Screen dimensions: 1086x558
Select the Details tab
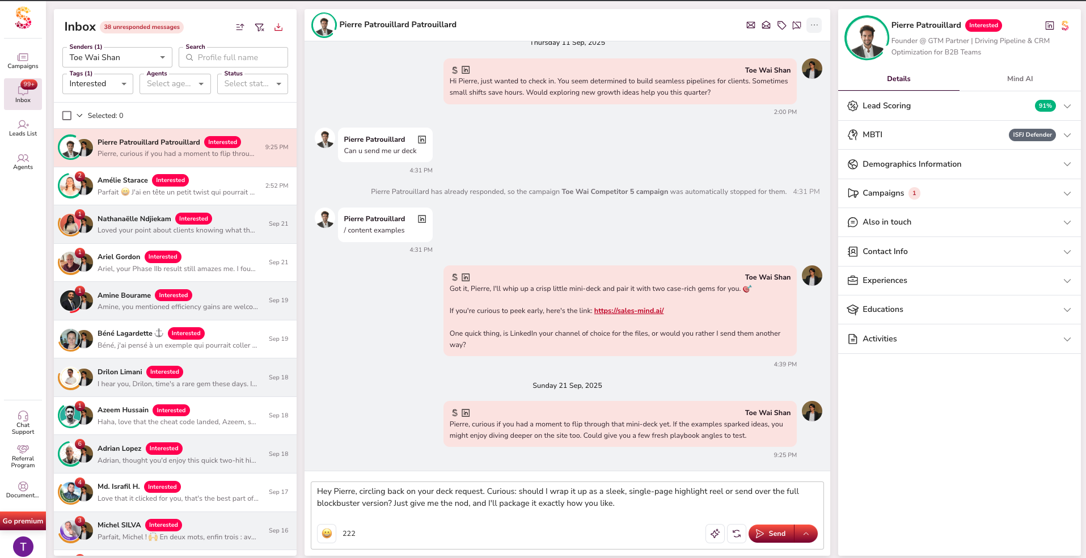click(x=898, y=79)
